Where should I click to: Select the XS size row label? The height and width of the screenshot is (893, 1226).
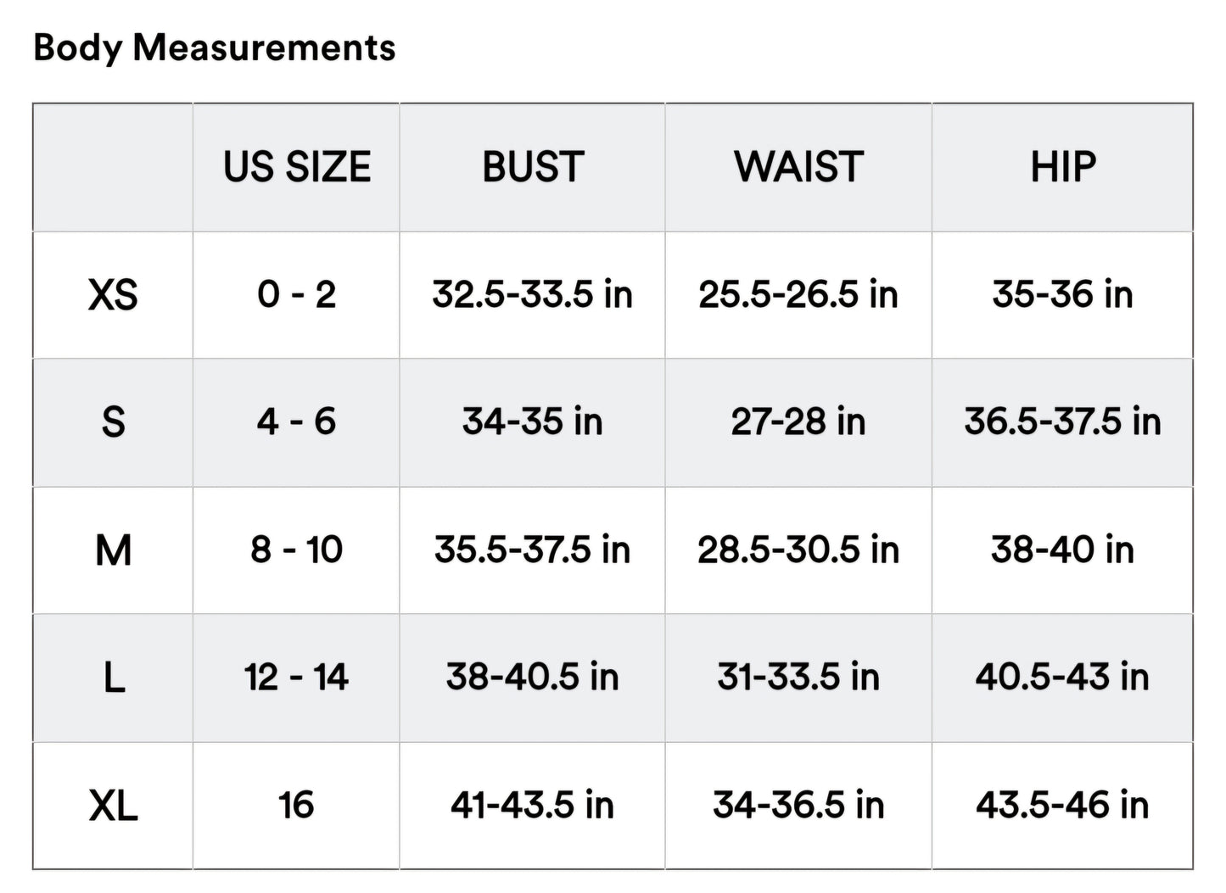pyautogui.click(x=113, y=295)
